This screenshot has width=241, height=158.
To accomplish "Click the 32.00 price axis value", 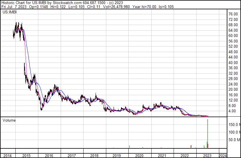I will (233, 73).
